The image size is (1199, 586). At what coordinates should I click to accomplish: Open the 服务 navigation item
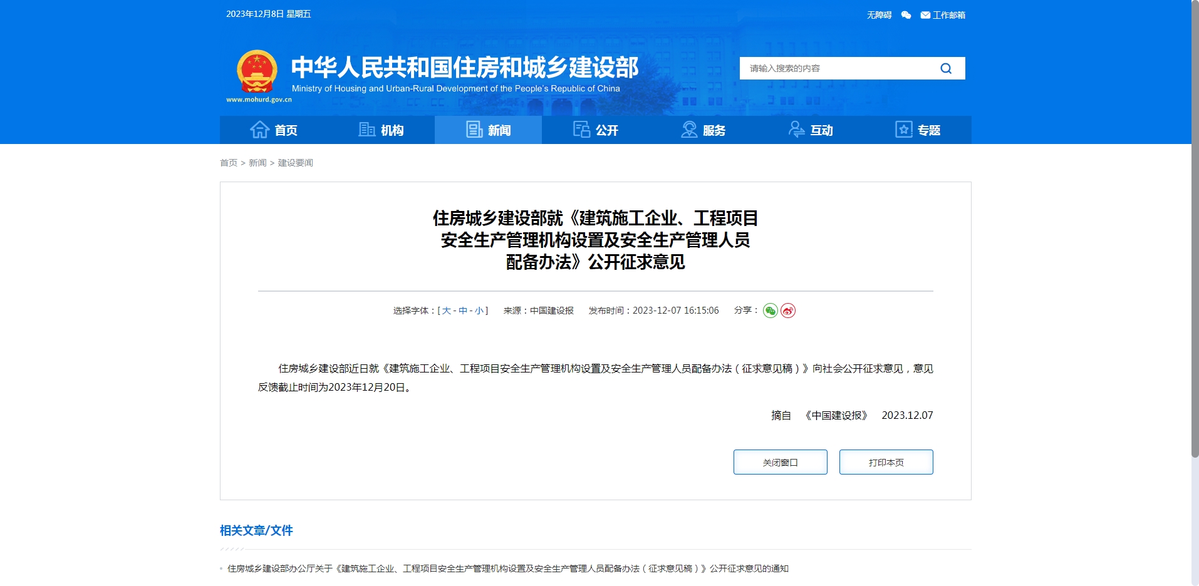point(703,130)
